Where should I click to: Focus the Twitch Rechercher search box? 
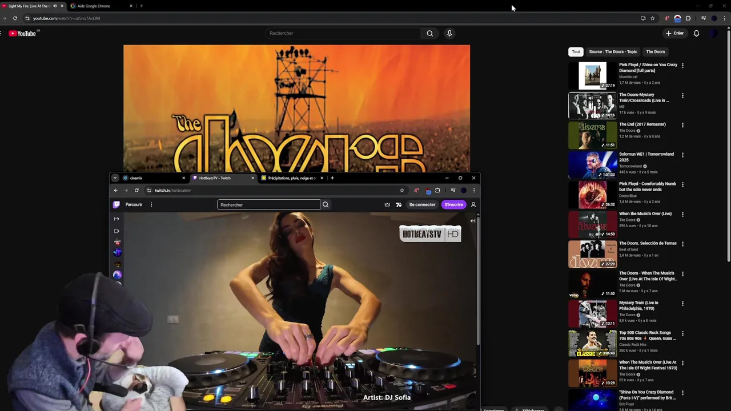click(x=268, y=204)
